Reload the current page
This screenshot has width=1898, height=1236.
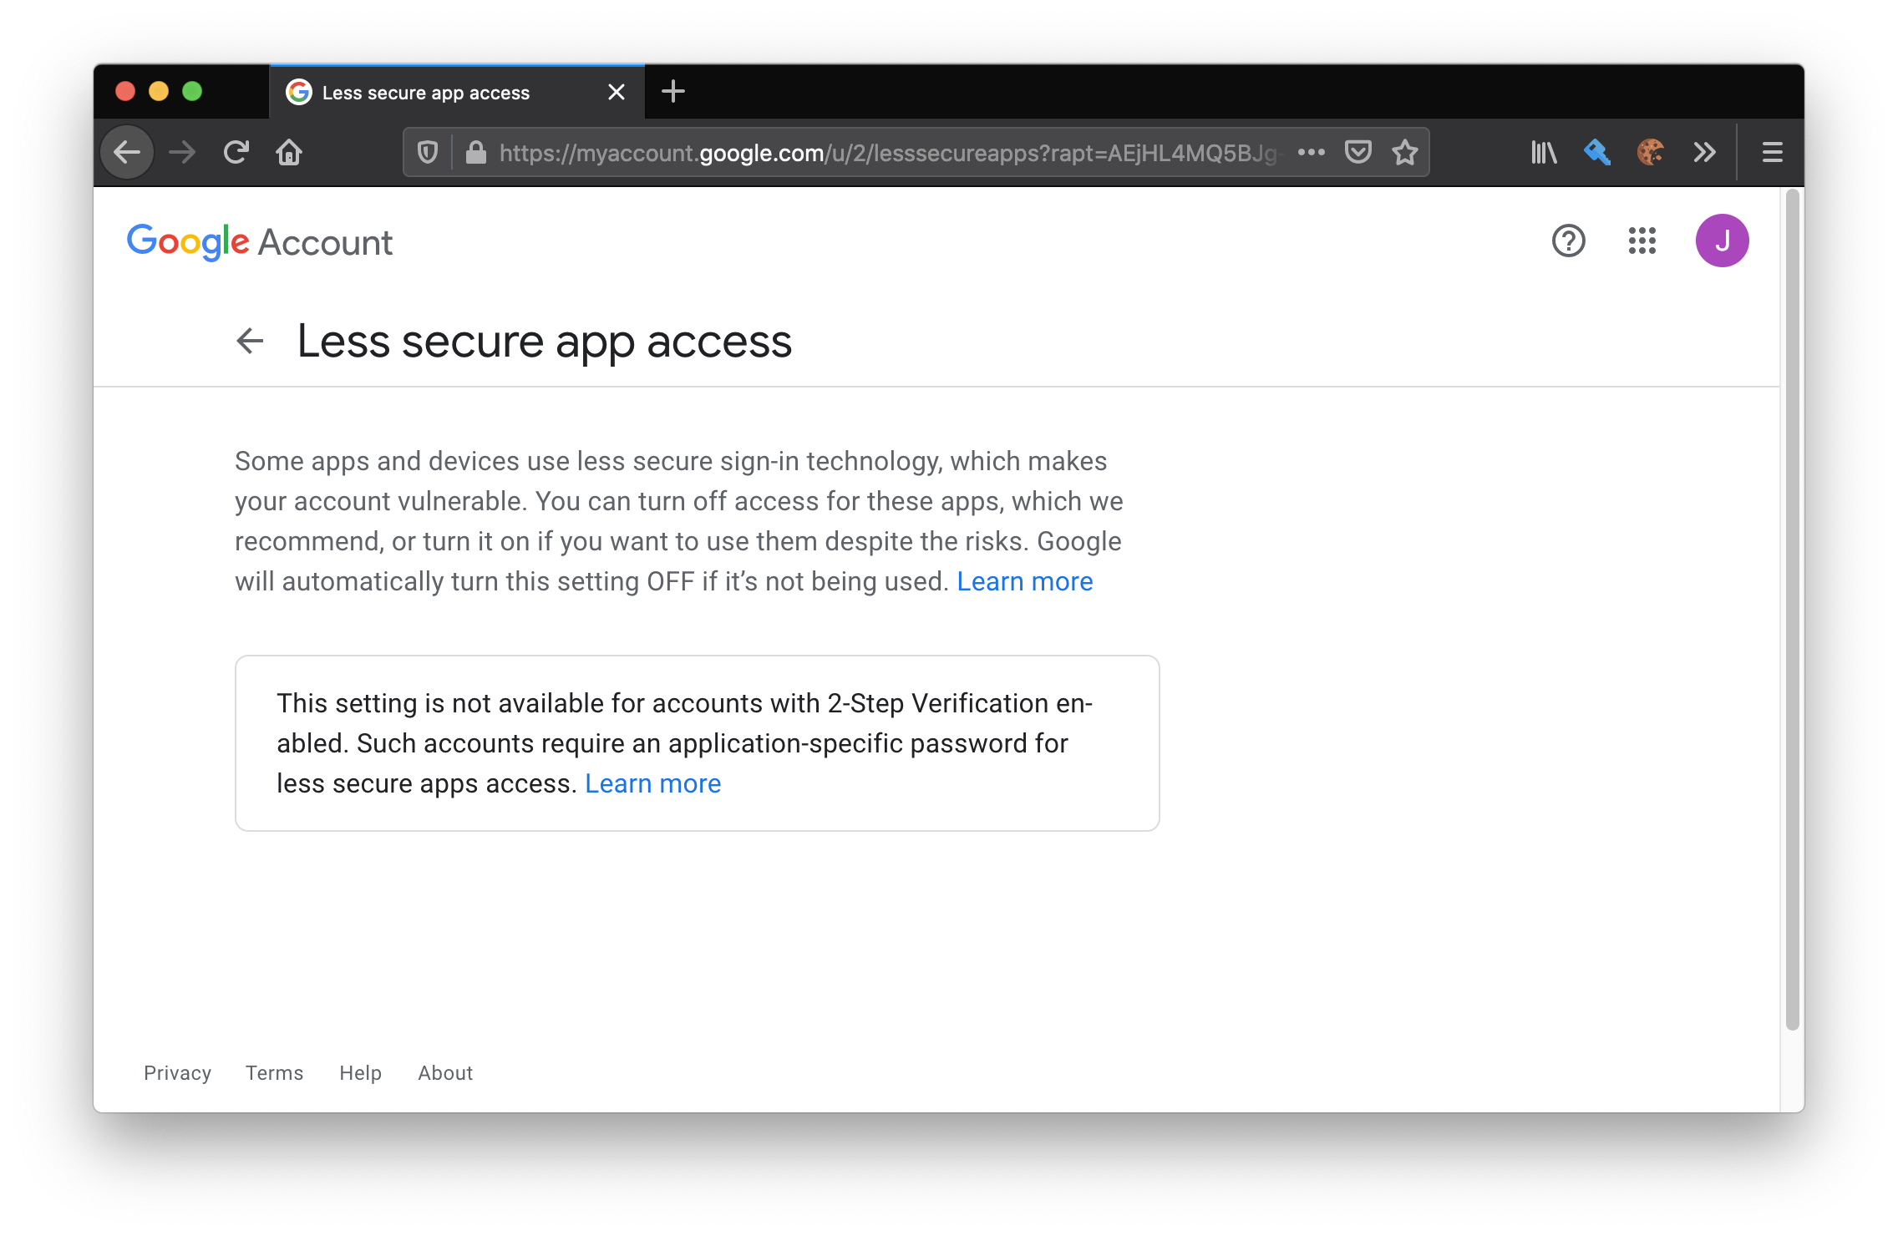coord(236,153)
